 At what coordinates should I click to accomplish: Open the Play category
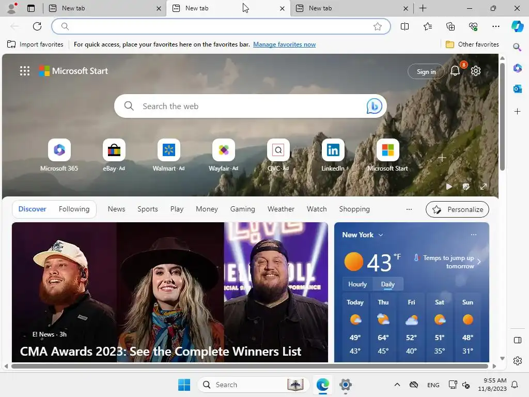pyautogui.click(x=177, y=209)
